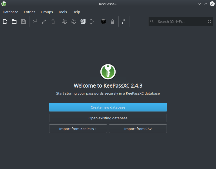This screenshot has width=216, height=169.
Task: Click the Save database floppy icon
Action: tap(23, 21)
